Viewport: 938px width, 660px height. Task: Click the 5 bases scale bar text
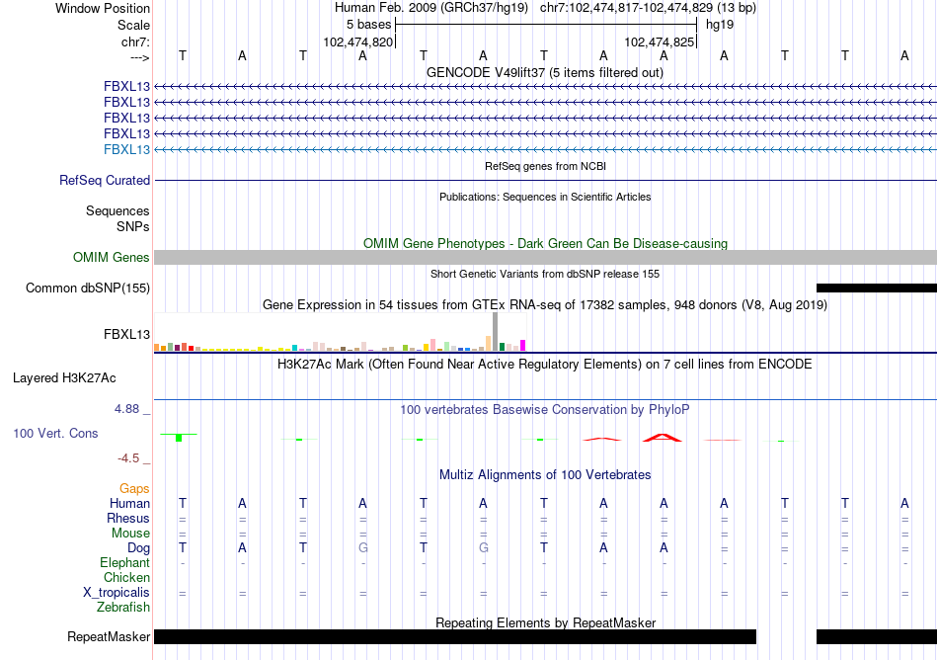tap(368, 25)
